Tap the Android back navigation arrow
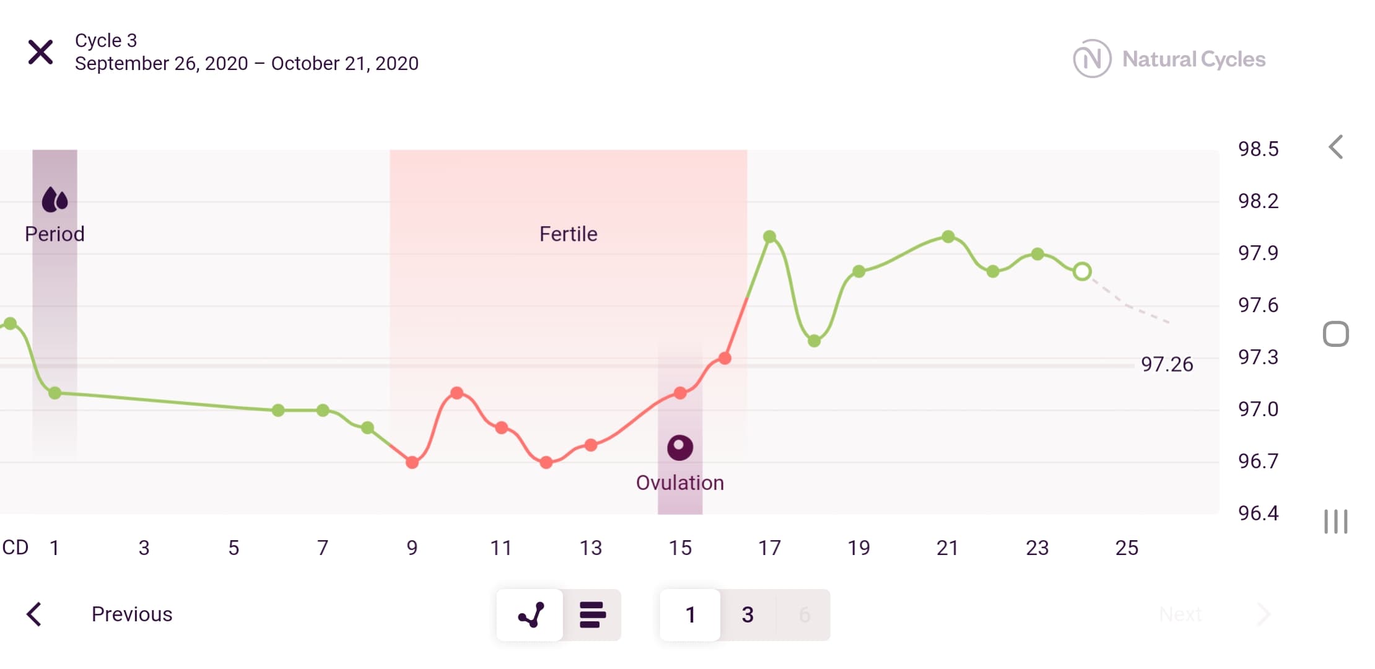Viewport: 1375px width, 669px height. click(1336, 147)
